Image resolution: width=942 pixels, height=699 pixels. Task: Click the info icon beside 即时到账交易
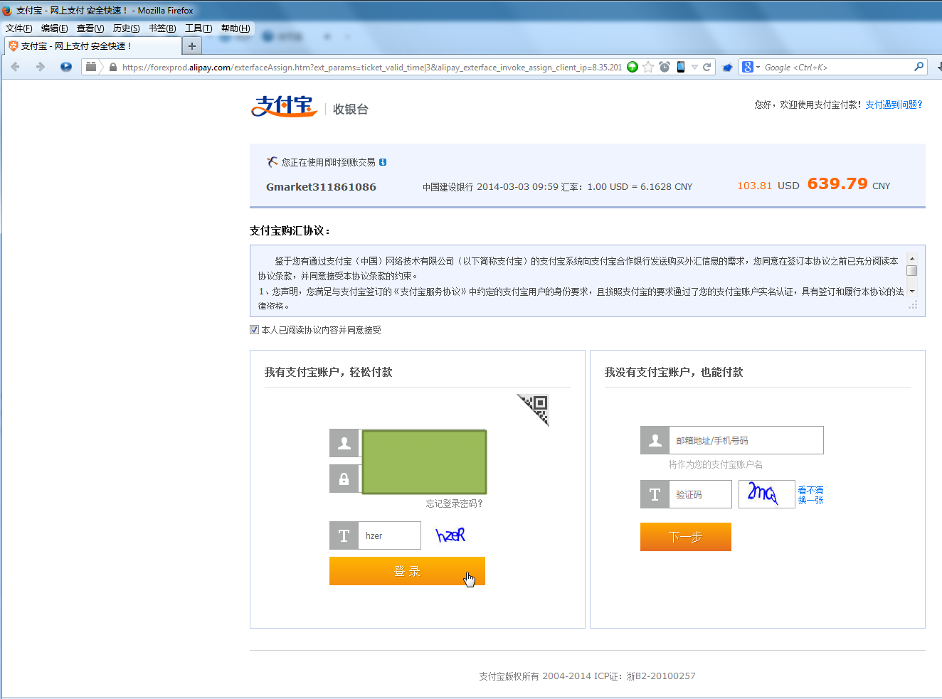[x=383, y=162]
